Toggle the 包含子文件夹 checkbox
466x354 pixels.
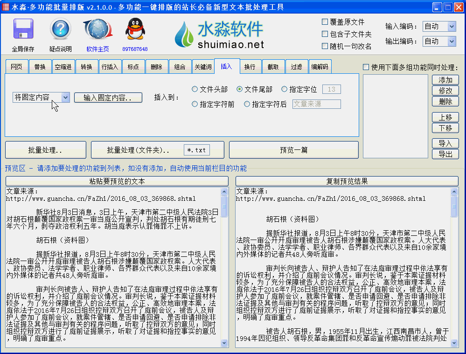[325, 34]
